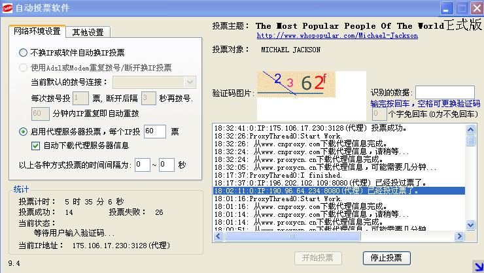Viewport: 484px width, 273px height.
Task: Click the log list scroll down arrow
Action: 470,225
